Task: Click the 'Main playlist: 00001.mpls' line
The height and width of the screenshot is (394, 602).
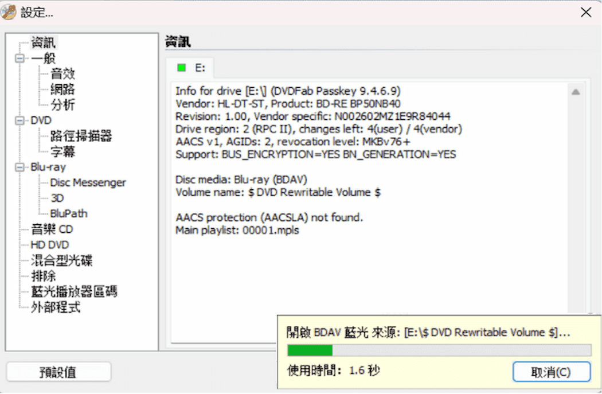Action: [x=237, y=231]
